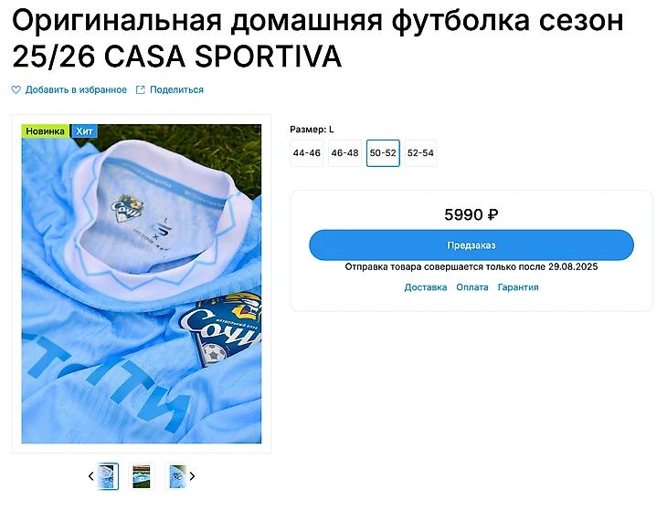Click the Предзаказ preorder button
This screenshot has height=510, width=667.
click(x=471, y=245)
